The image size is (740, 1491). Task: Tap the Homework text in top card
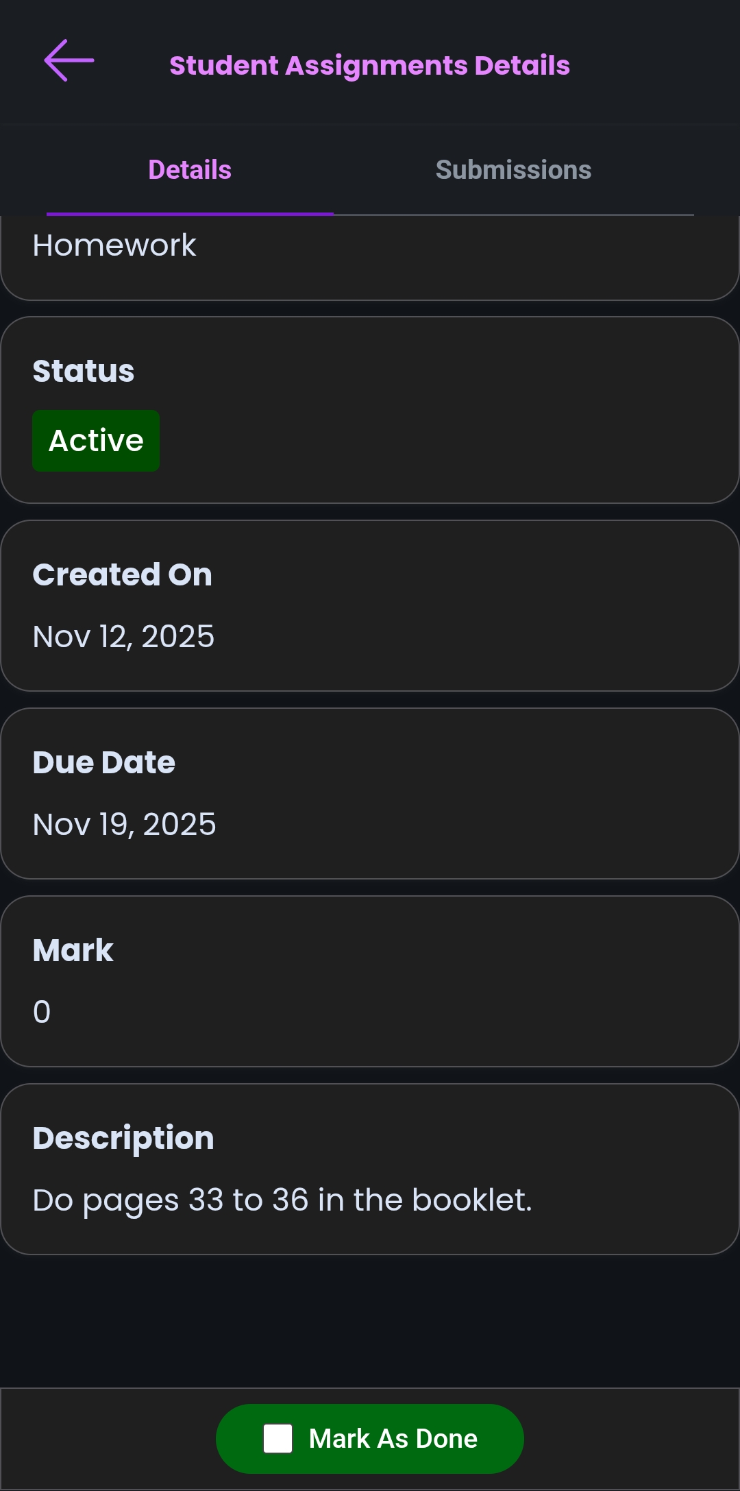point(114,245)
